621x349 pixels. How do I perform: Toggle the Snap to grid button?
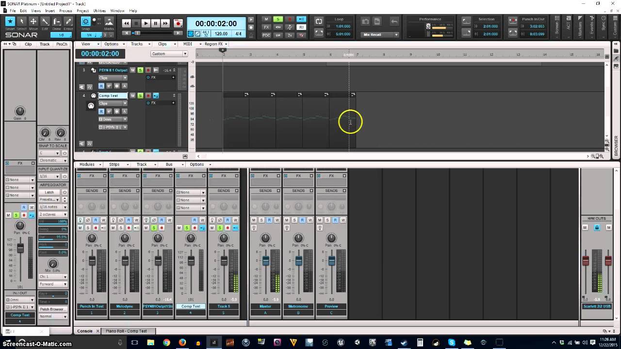(86, 21)
